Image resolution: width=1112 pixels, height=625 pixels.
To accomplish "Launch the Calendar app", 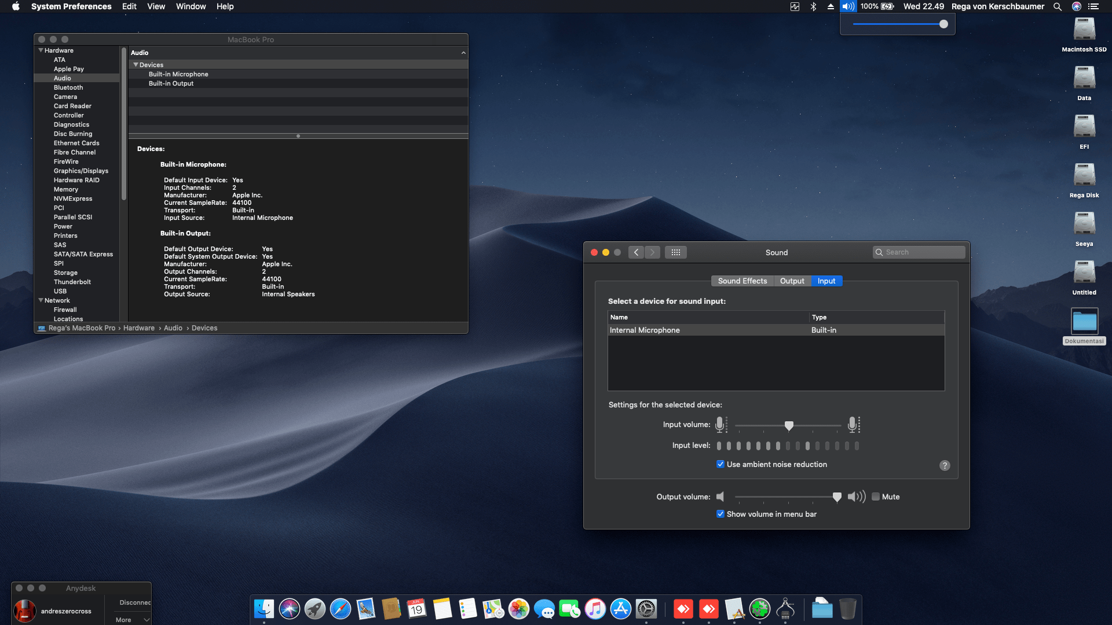I will [x=416, y=609].
